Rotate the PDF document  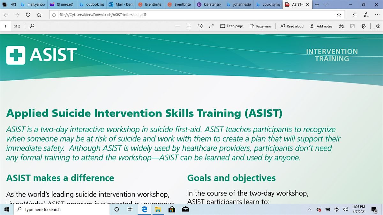click(200, 26)
